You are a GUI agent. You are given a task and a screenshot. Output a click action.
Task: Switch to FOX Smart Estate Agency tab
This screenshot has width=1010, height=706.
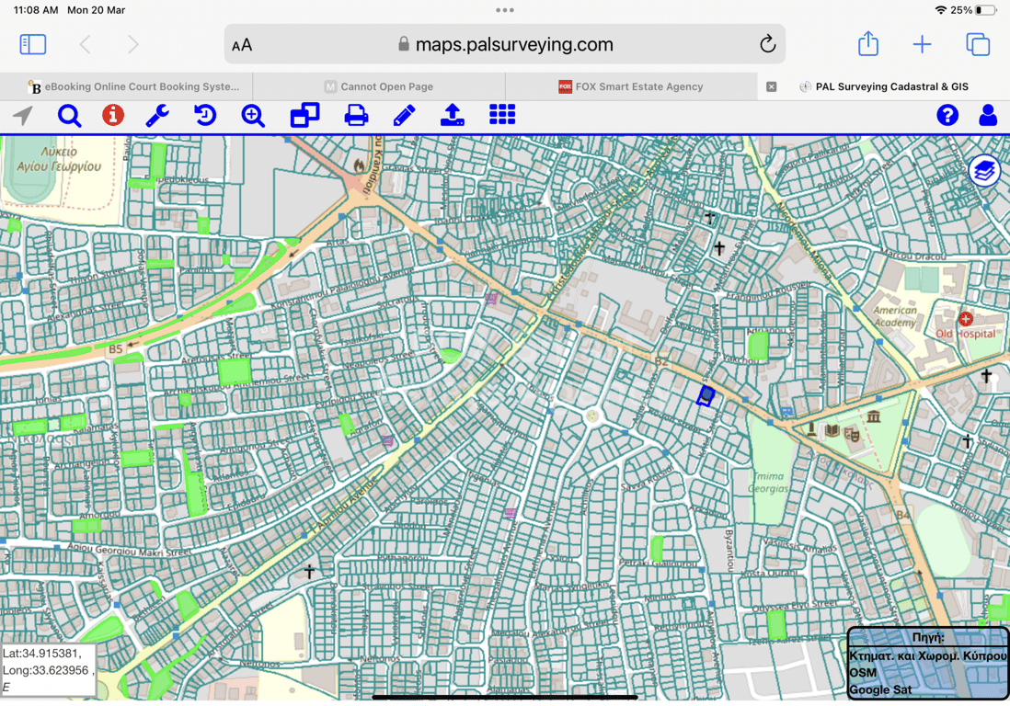pos(631,86)
